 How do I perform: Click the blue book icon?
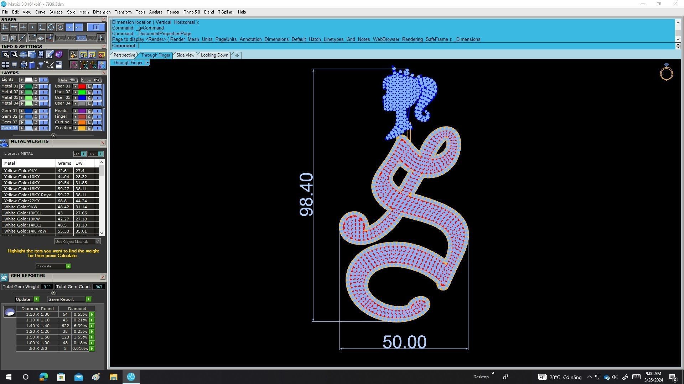click(32, 65)
